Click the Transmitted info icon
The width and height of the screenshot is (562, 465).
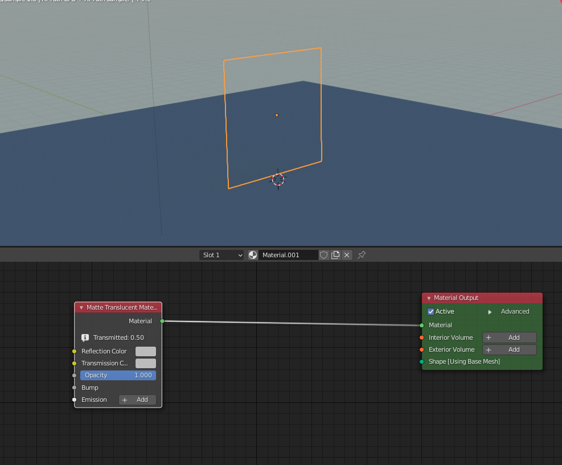tap(85, 338)
